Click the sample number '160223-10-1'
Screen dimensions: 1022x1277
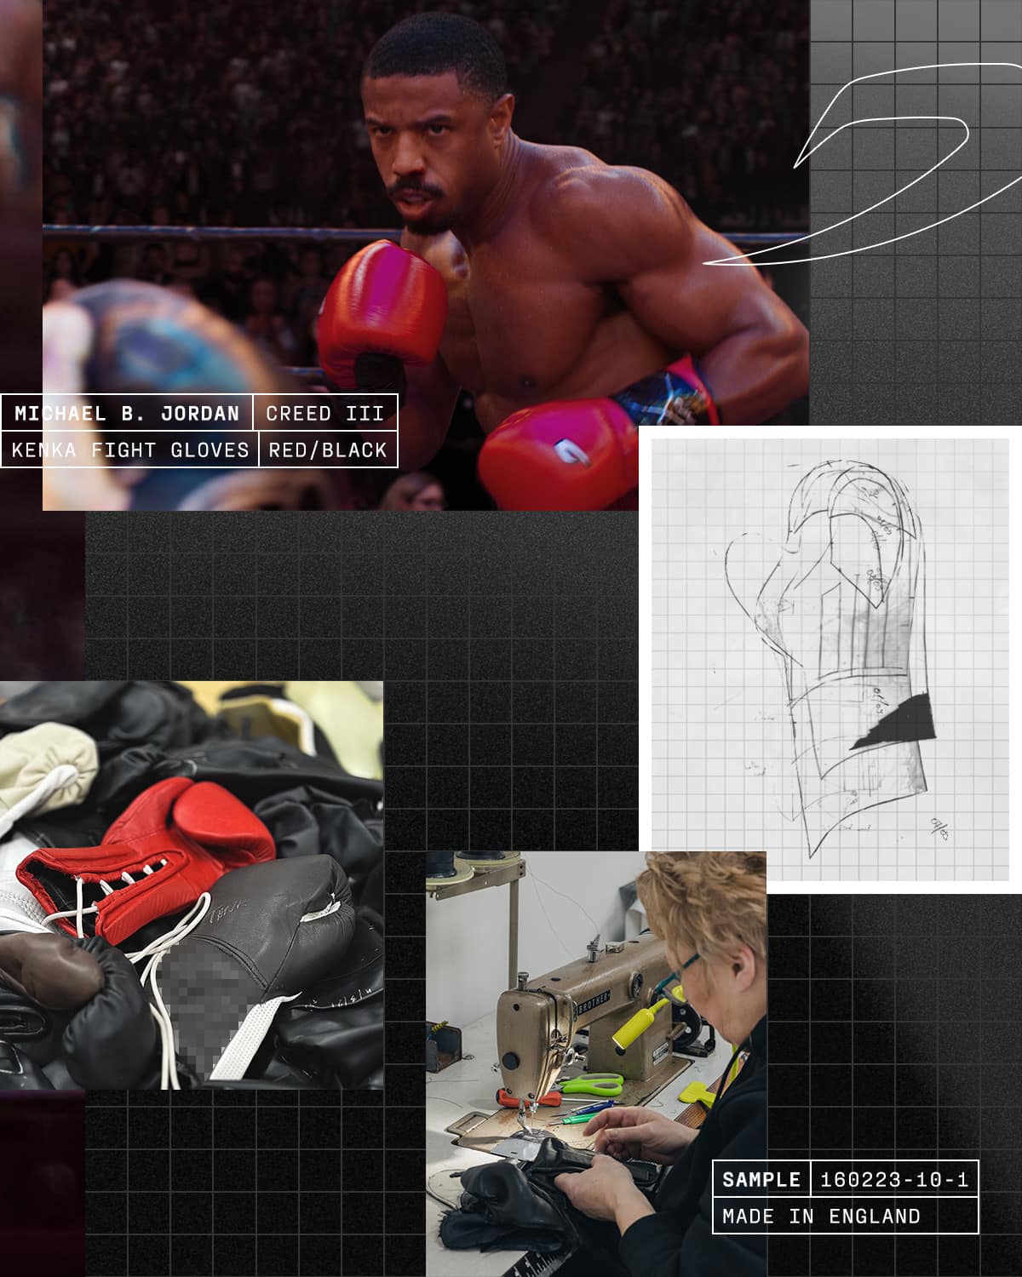click(894, 1179)
